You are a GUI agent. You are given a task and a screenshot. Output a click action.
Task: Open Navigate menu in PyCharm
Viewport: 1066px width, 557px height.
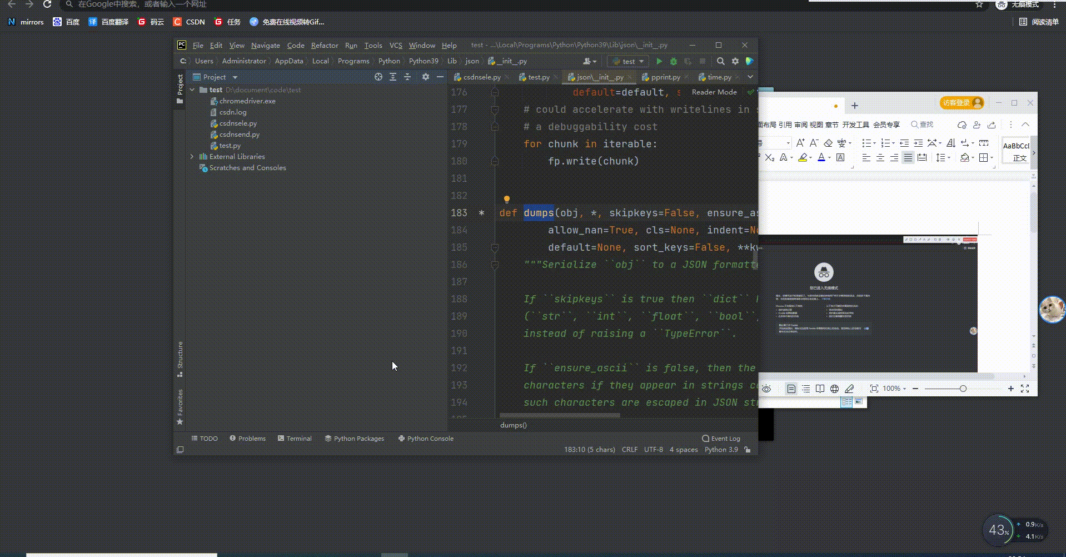click(x=266, y=46)
